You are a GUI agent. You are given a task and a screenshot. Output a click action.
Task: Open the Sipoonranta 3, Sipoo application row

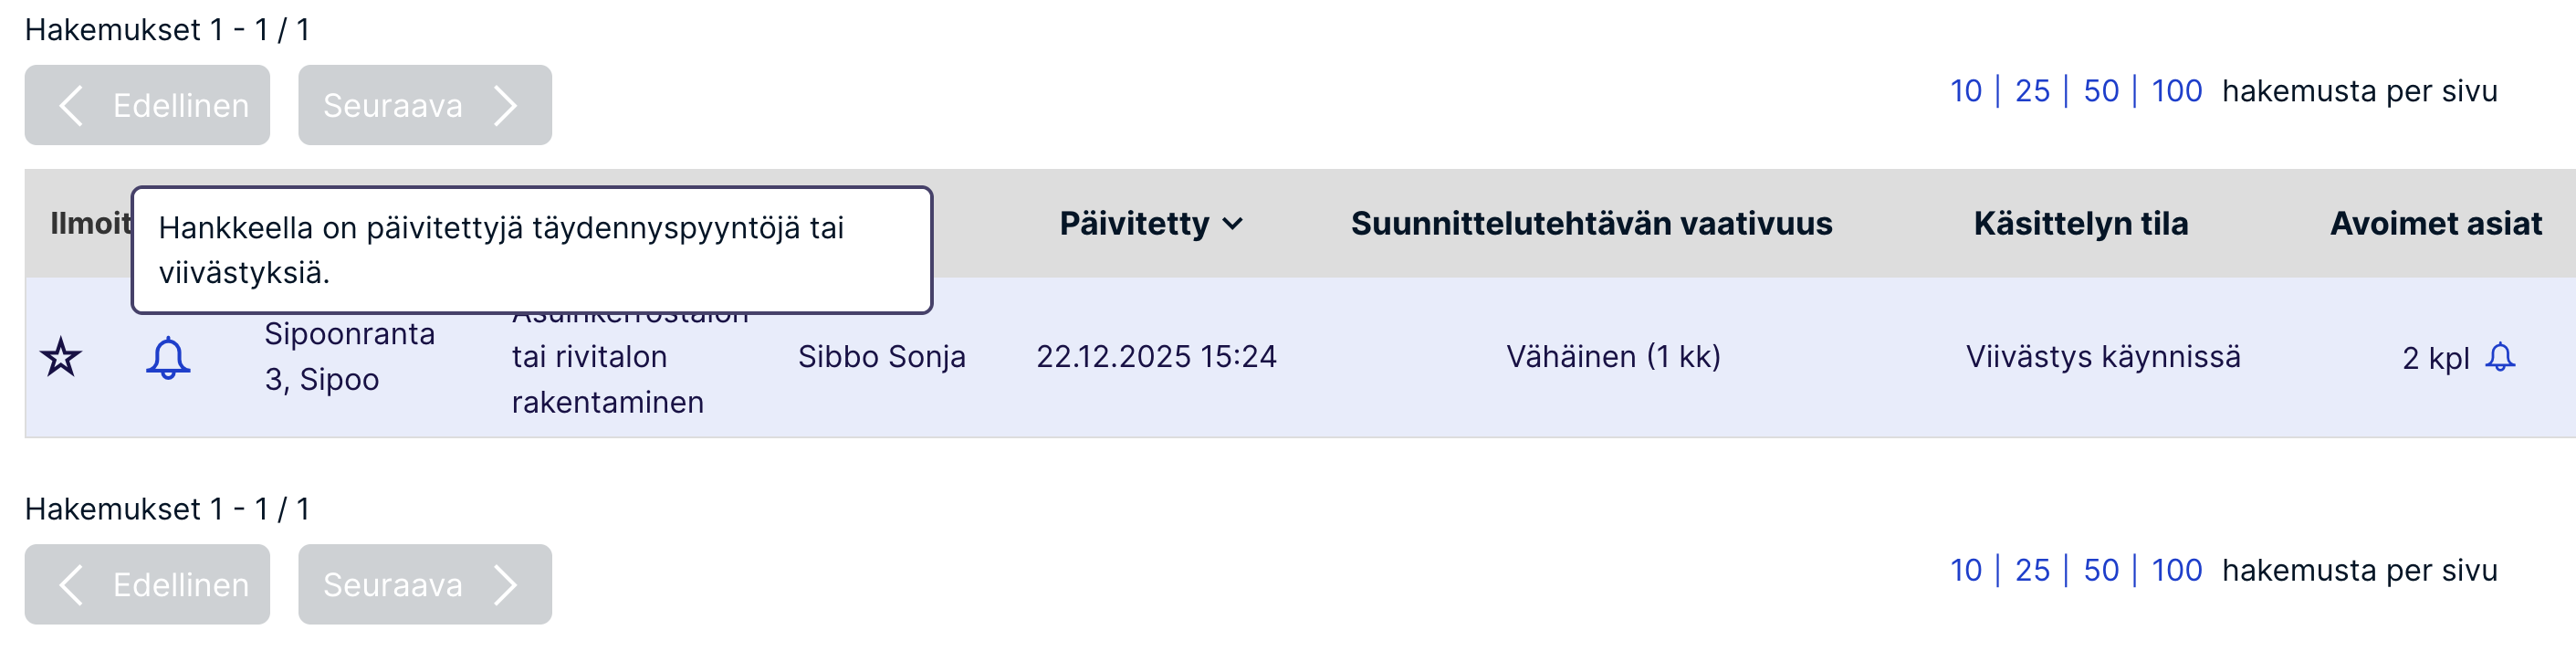click(349, 357)
